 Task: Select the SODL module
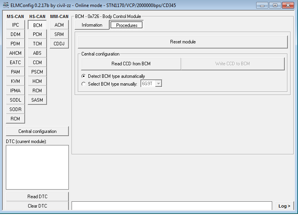point(15,100)
